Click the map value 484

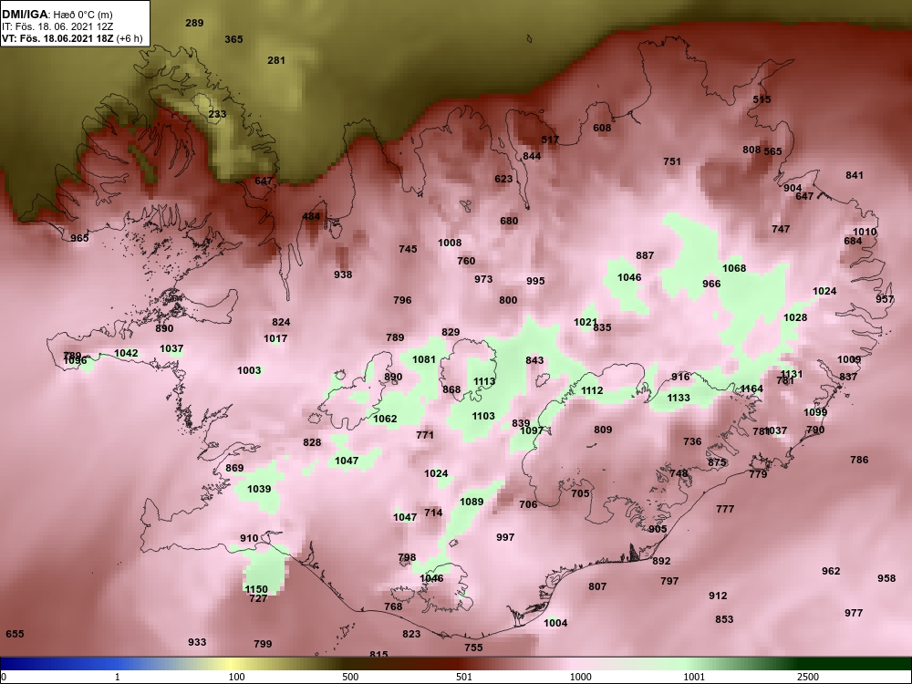pyautogui.click(x=311, y=217)
